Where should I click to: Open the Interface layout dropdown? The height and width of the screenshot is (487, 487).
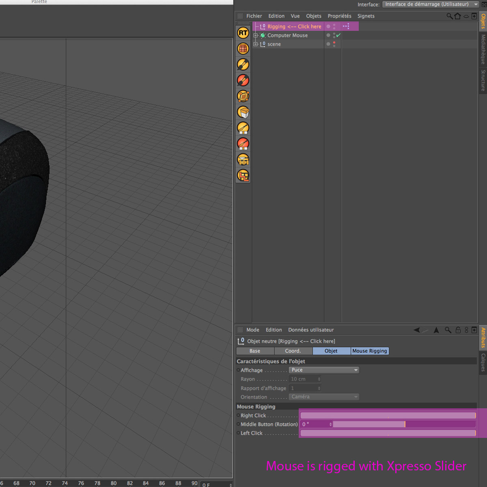tap(431, 4)
